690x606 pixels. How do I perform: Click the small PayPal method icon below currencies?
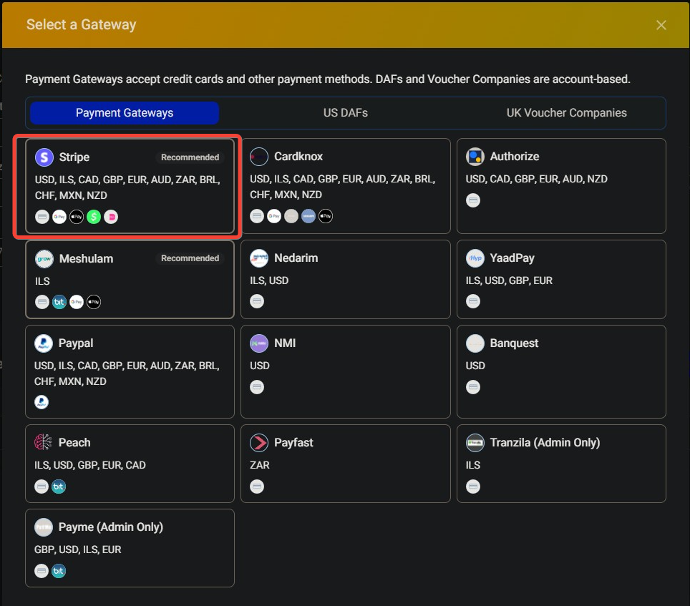(x=42, y=402)
